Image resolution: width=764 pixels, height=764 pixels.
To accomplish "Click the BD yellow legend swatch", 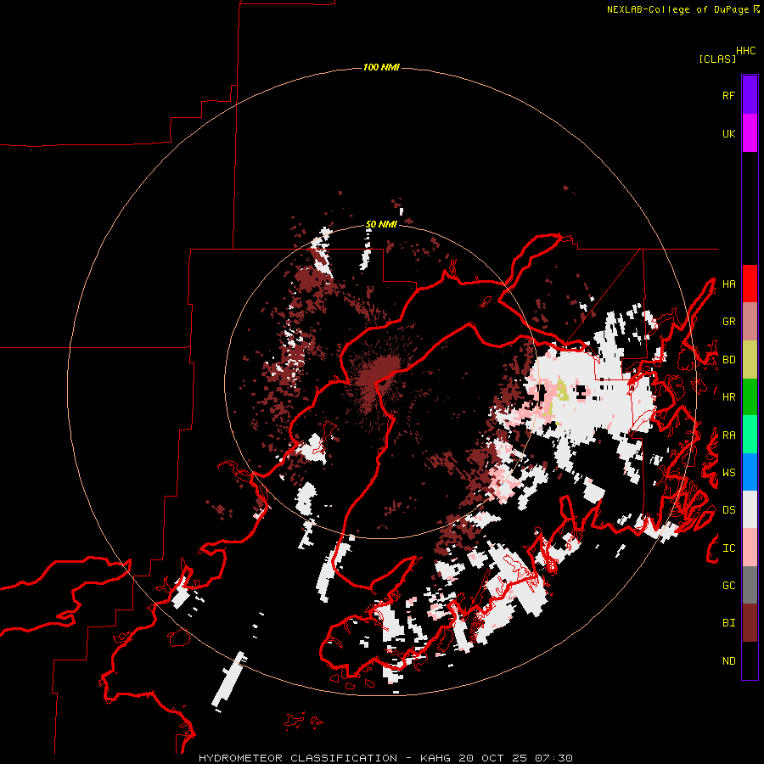I will (x=750, y=360).
